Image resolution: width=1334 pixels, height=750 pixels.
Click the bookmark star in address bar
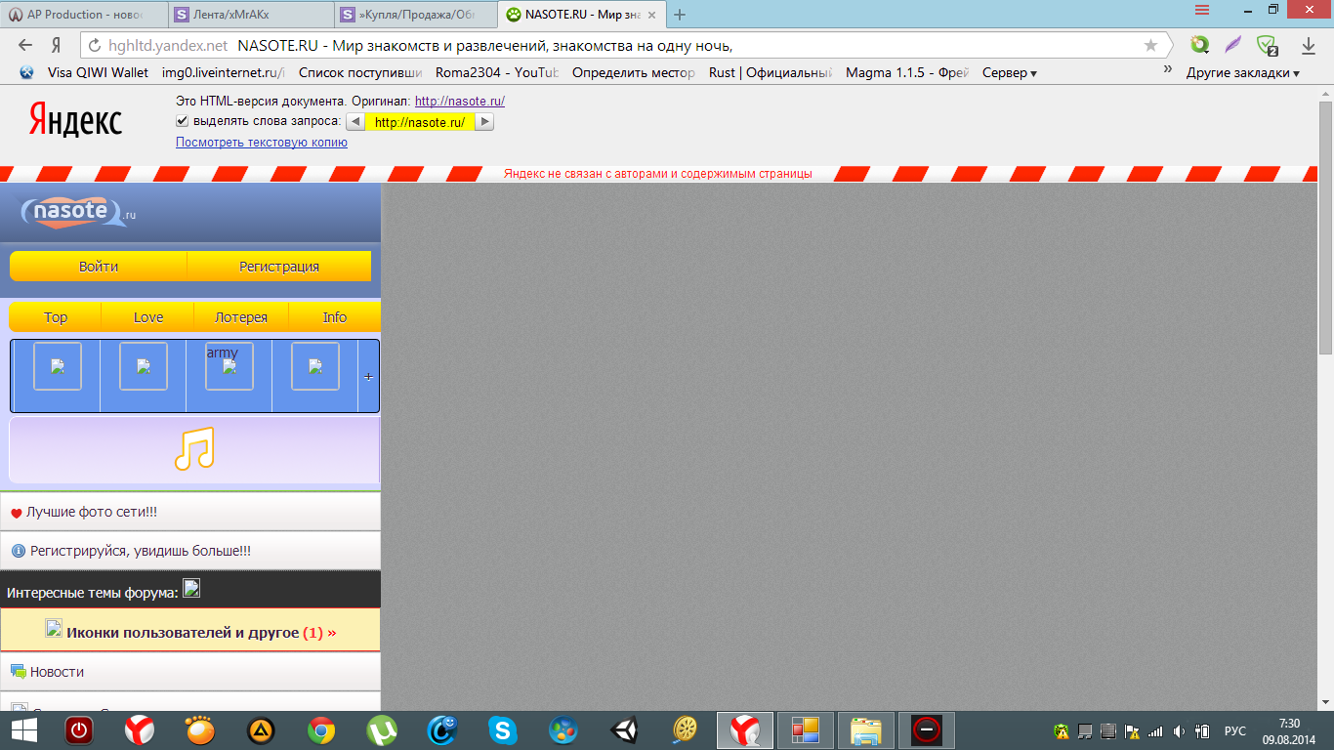point(1150,45)
